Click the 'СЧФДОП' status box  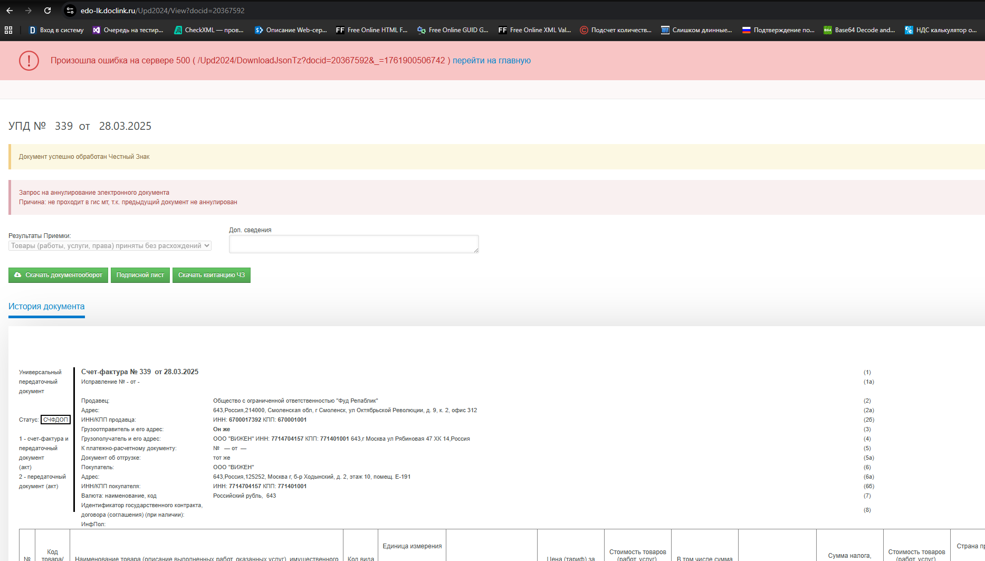pyautogui.click(x=55, y=420)
